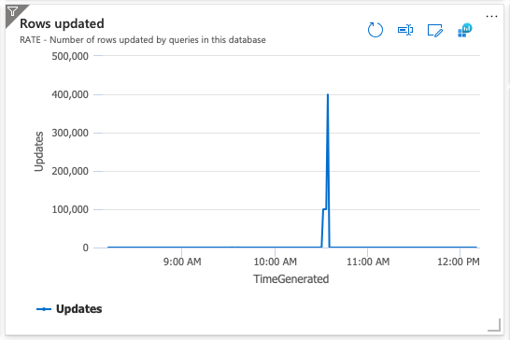Open the tile editor with the pencil icon

click(435, 31)
